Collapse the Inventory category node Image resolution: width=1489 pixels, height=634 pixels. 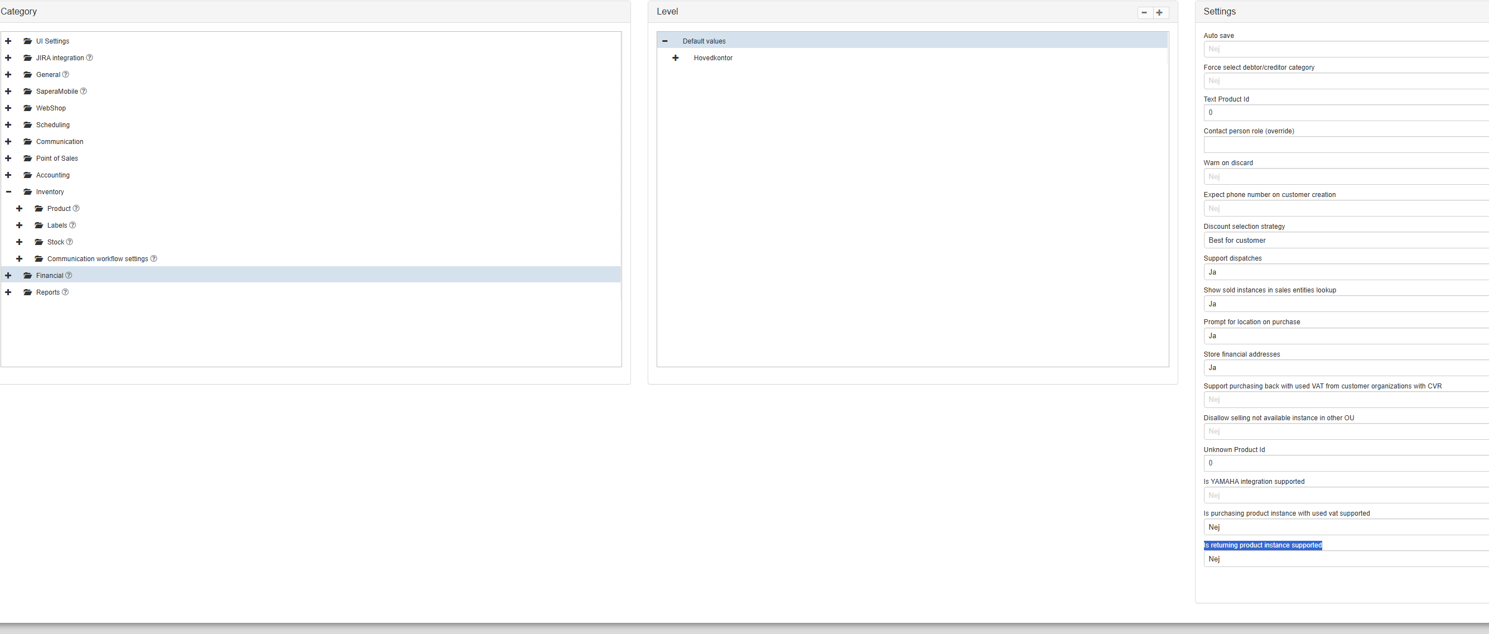(8, 192)
